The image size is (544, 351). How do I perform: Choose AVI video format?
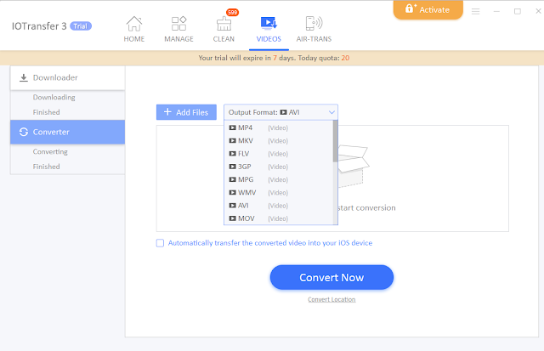tap(278, 206)
